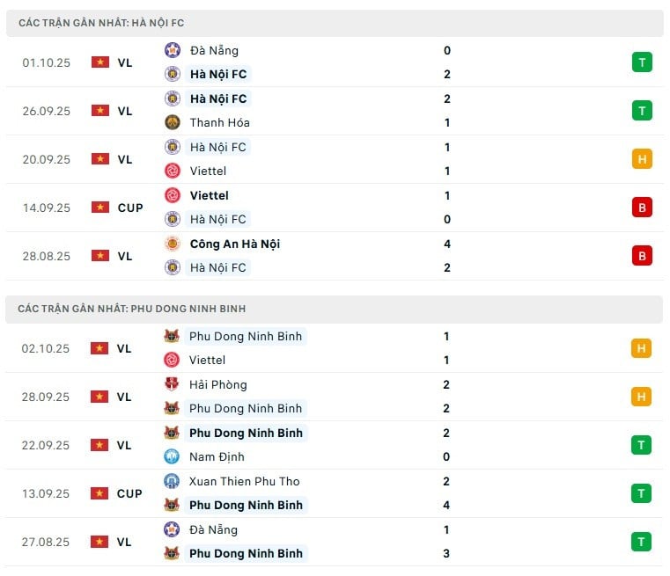The width and height of the screenshot is (670, 576).
Task: Click the orange H badge for the 28.09.25 match
Action: [x=642, y=397]
